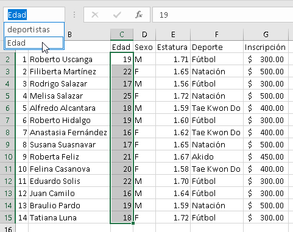Click the fill handle of the selected range
Viewport: 293px width, 232px height.
coord(133,223)
